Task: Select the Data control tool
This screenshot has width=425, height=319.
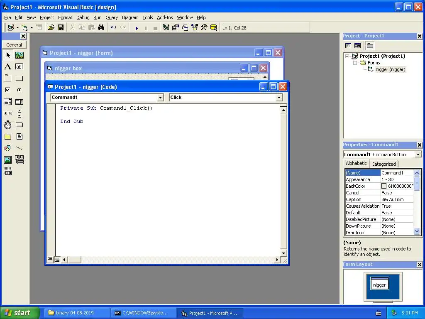Action: pyautogui.click(x=19, y=160)
